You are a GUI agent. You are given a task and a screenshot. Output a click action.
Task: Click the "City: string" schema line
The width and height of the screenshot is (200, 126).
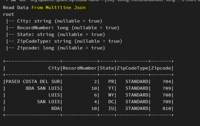(x=54, y=21)
